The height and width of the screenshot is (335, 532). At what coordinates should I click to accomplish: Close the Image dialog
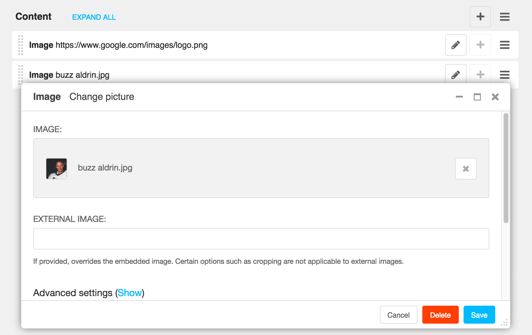click(x=495, y=97)
